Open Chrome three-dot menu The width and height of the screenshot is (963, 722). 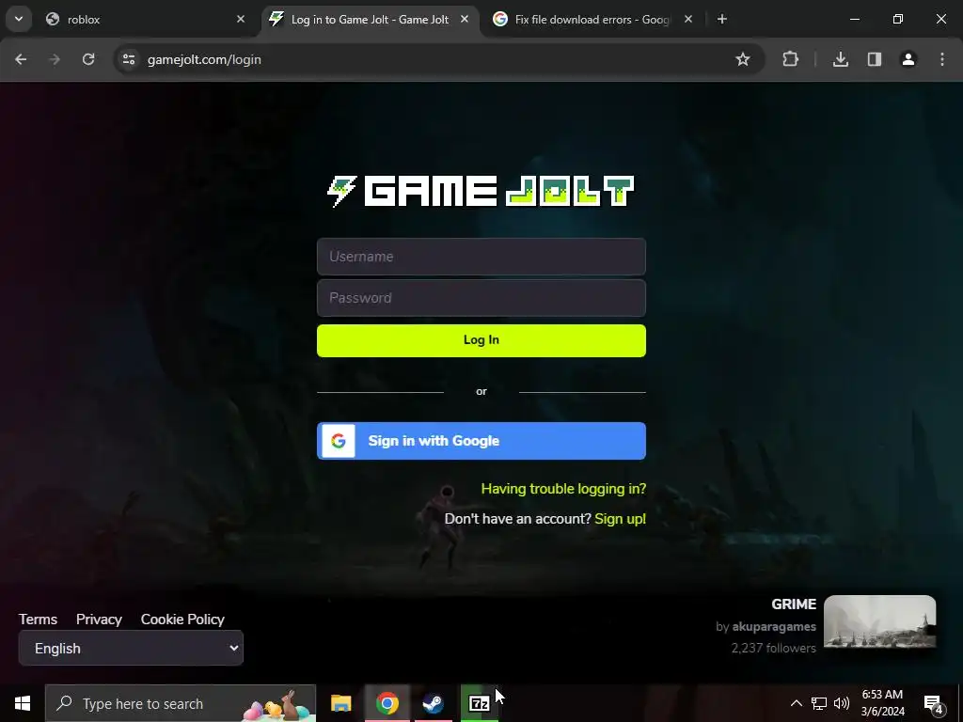point(942,59)
